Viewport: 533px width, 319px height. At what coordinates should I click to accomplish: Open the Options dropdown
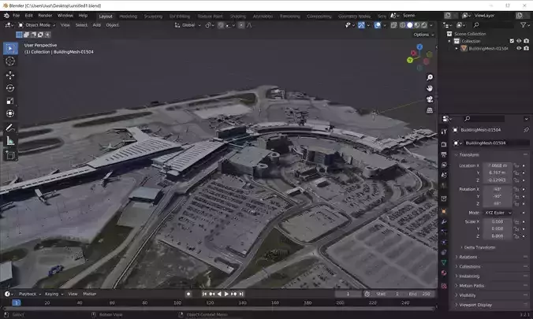[423, 35]
